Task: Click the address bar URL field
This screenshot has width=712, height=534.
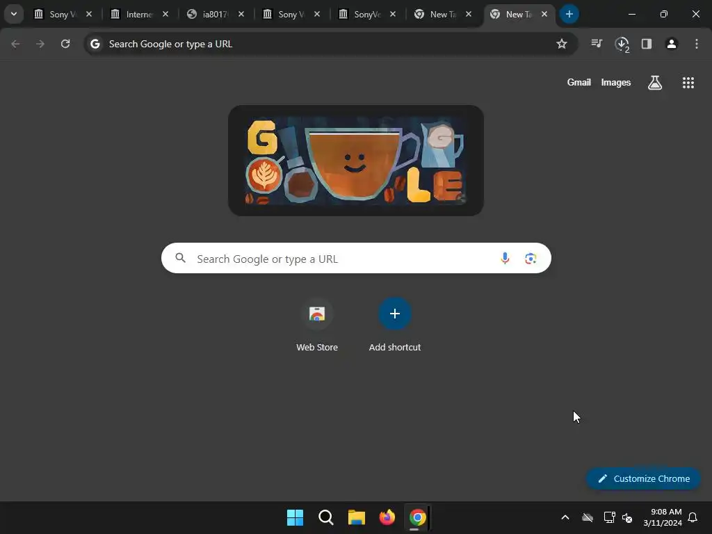Action: pos(329,44)
